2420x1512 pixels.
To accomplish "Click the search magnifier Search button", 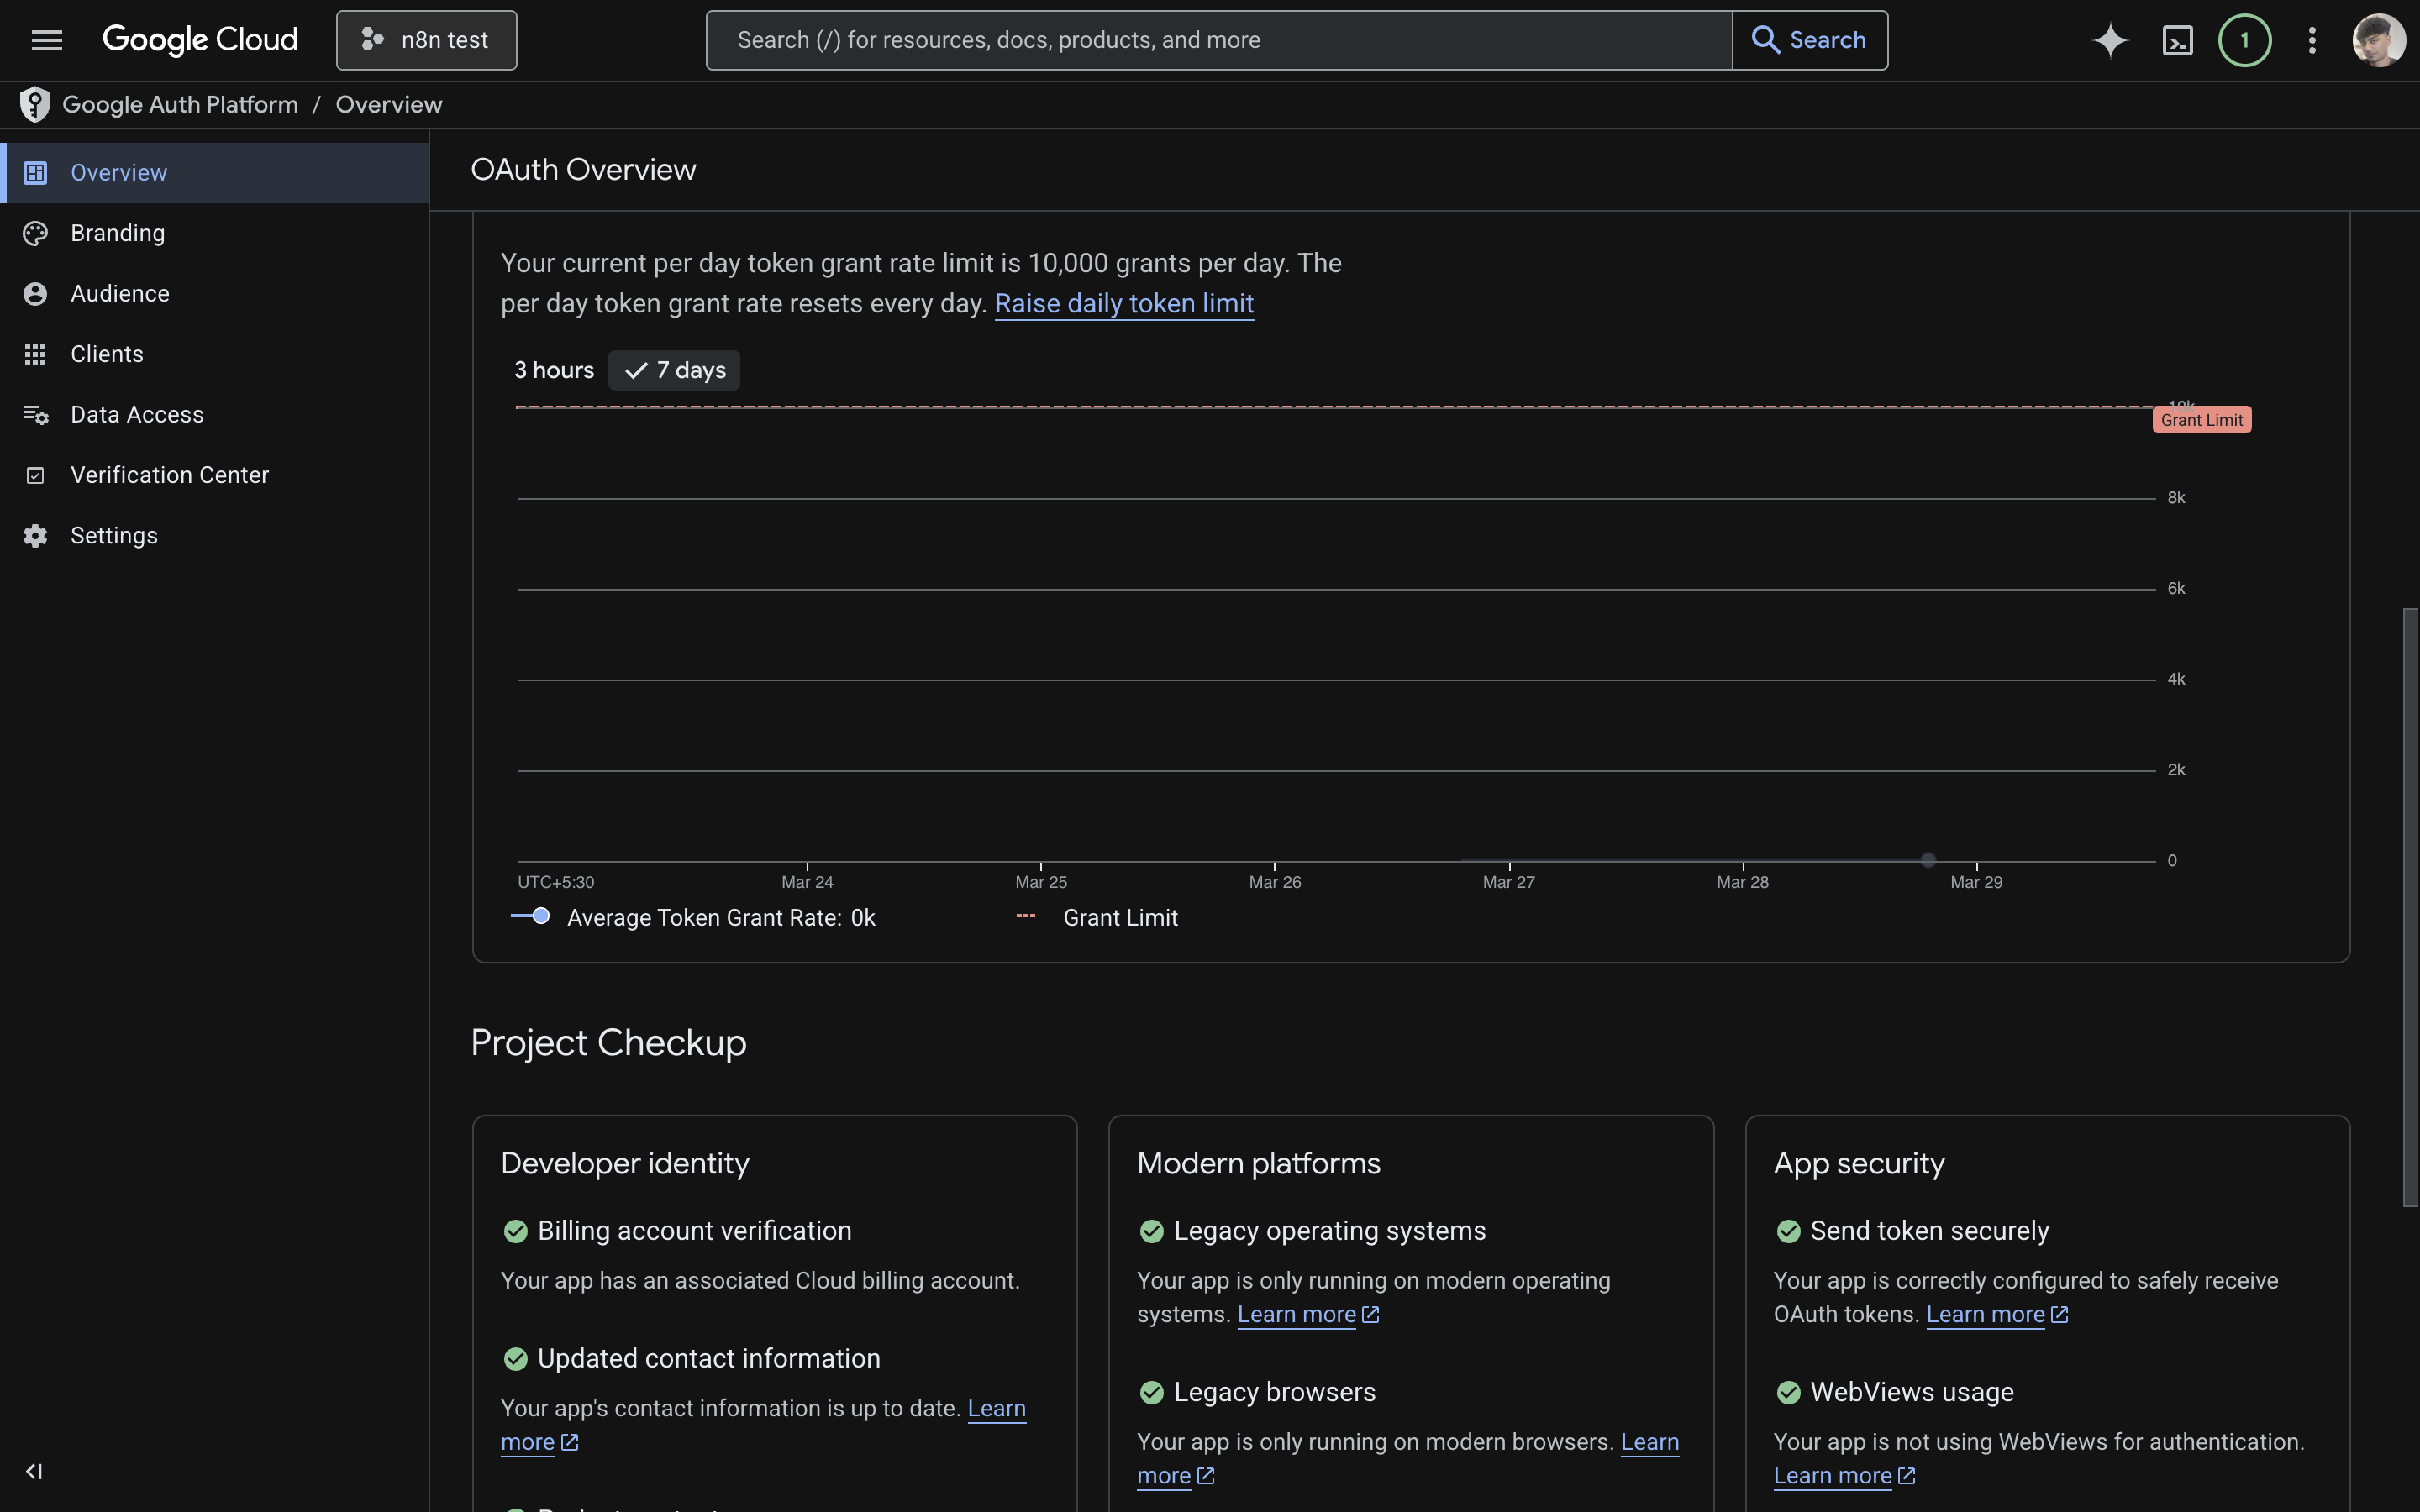I will pyautogui.click(x=1809, y=40).
